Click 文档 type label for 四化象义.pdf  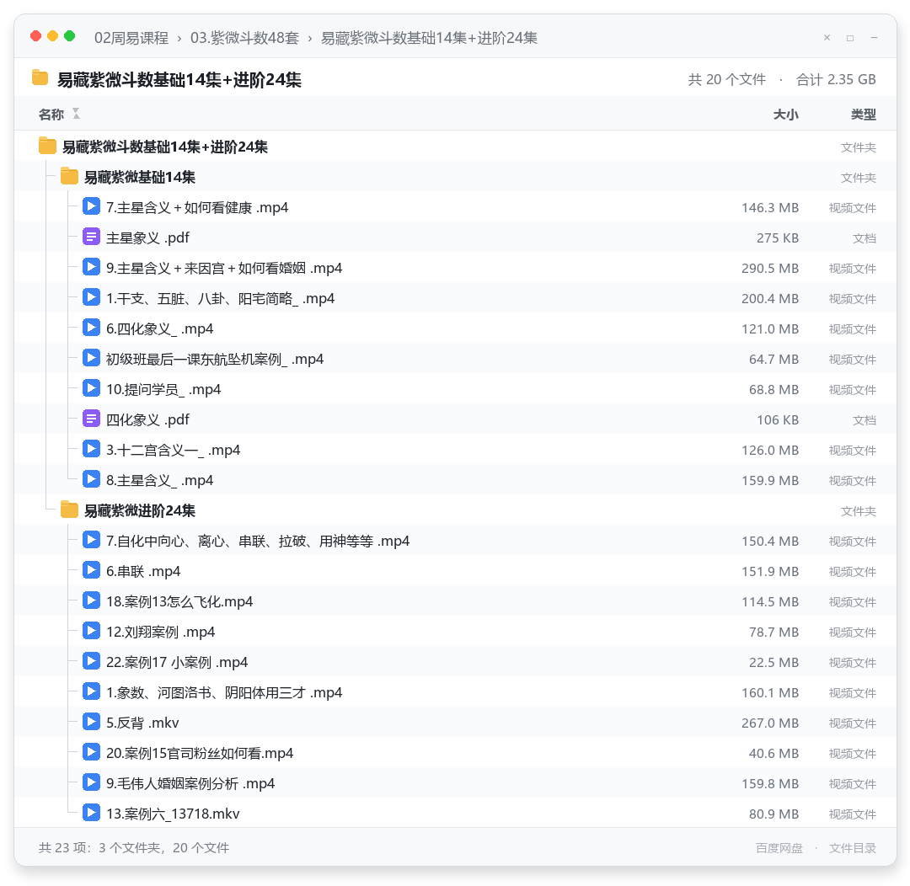coord(864,420)
